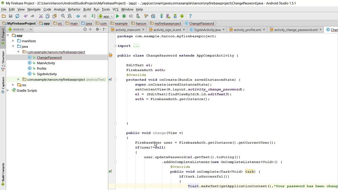Start Debug with the bug icon
Screen dimensions: 338x190
tap(124, 16)
